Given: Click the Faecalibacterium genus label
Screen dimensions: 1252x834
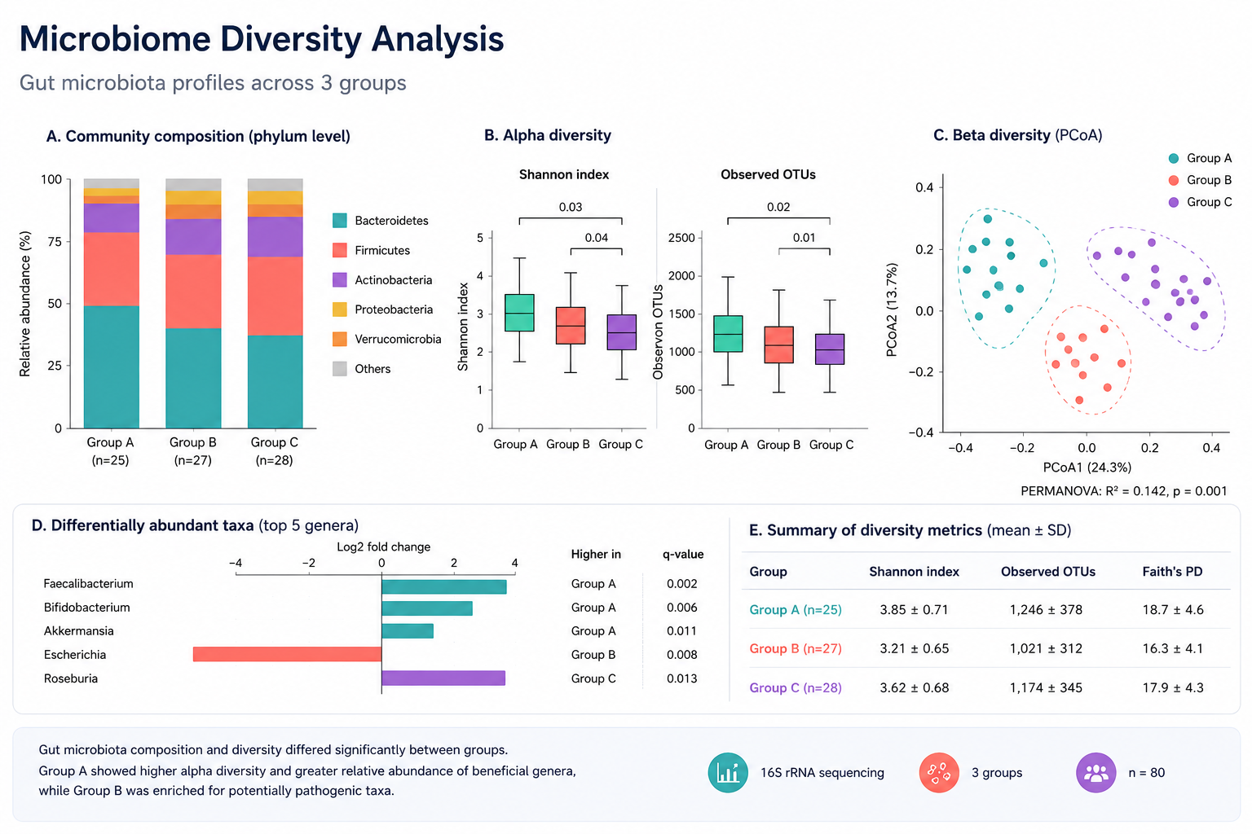Looking at the screenshot, I should click(88, 584).
